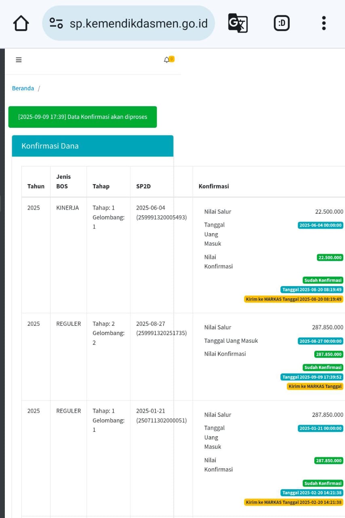Viewport: 345px width, 518px height.
Task: Click the green Data Konfirmasi alert
Action: [82, 117]
